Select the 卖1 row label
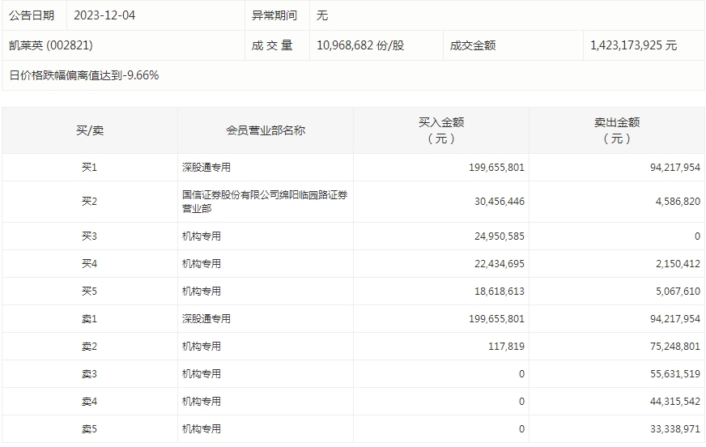Viewport: 706px width, 447px height. pyautogui.click(x=89, y=319)
